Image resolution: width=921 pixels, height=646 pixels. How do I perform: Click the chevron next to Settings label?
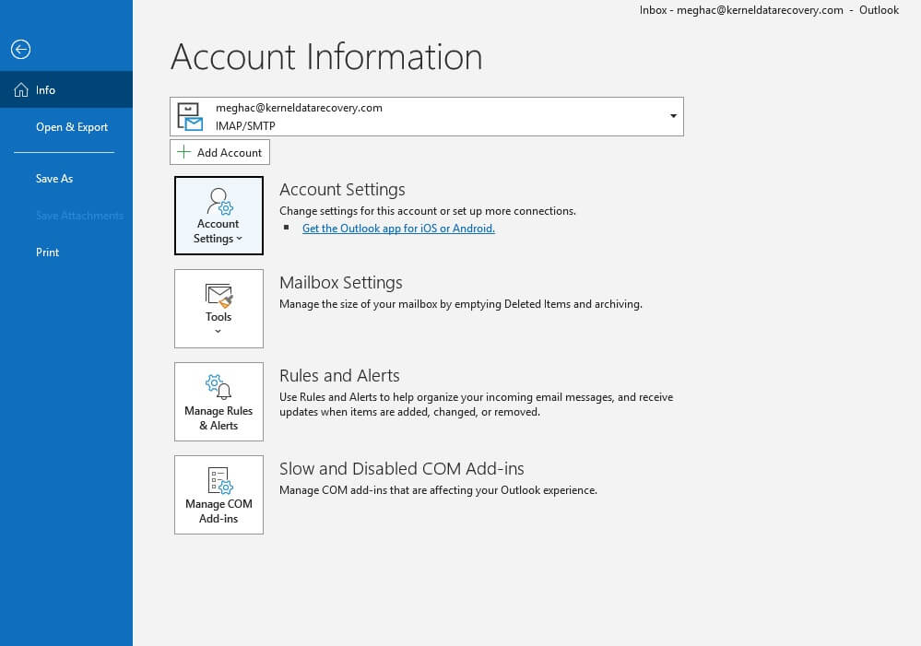239,239
